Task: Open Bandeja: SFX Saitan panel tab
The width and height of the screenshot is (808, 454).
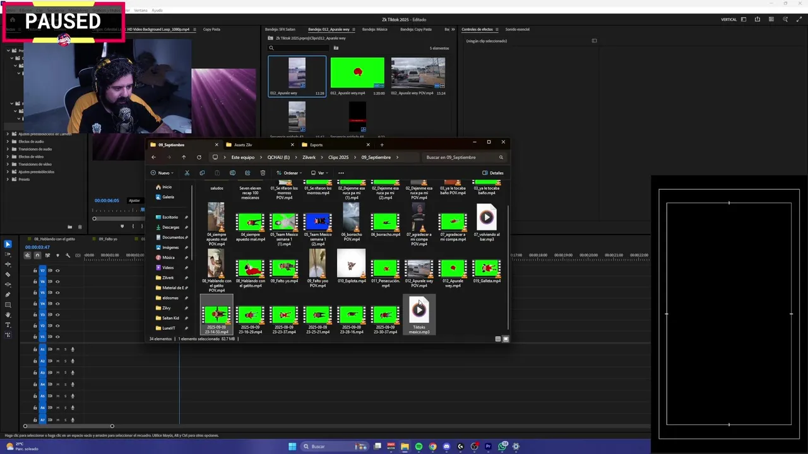Action: tap(280, 29)
